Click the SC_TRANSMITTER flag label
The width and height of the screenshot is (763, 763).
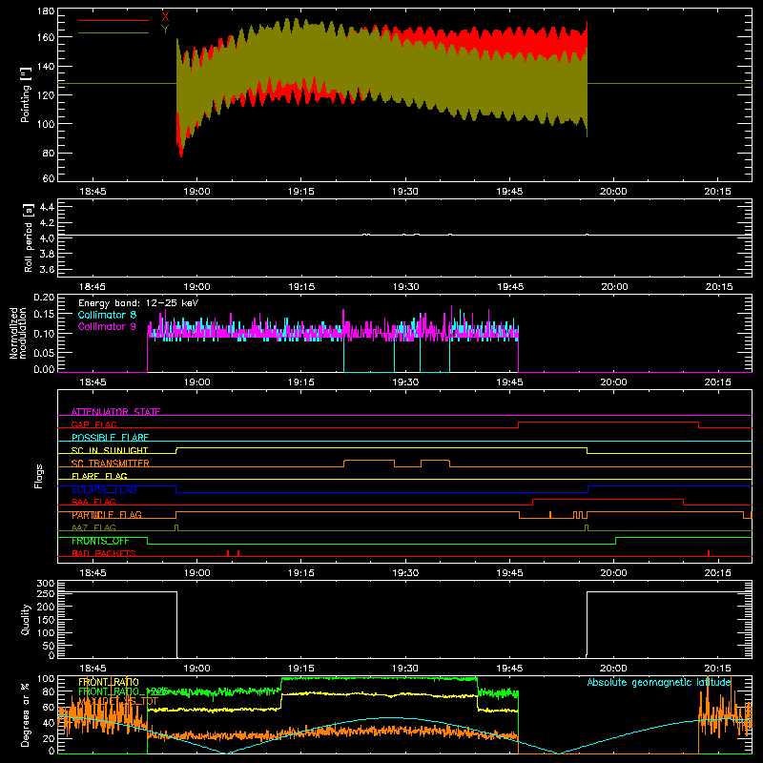point(110,464)
